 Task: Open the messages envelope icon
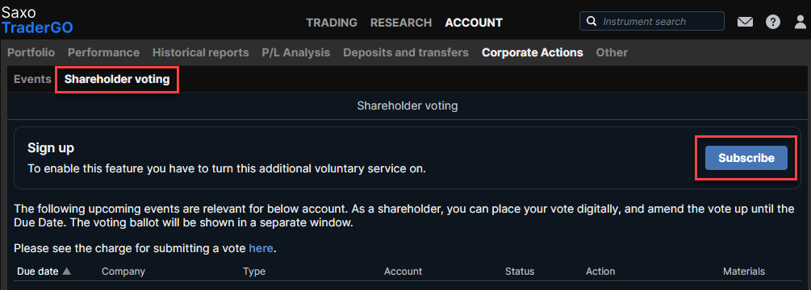(745, 22)
